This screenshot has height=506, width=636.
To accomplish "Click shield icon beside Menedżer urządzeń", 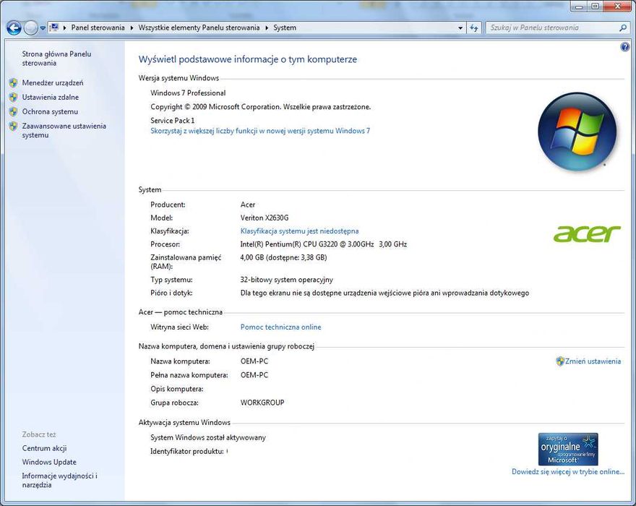I will pyautogui.click(x=14, y=83).
